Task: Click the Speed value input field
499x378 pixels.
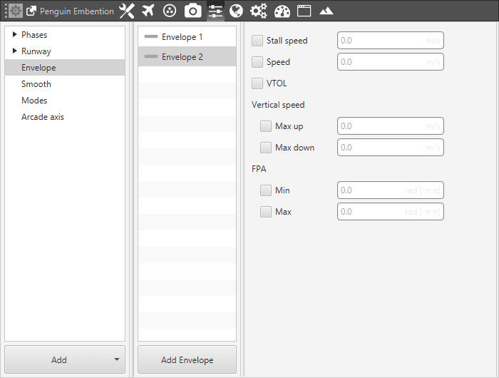Action: [x=391, y=62]
